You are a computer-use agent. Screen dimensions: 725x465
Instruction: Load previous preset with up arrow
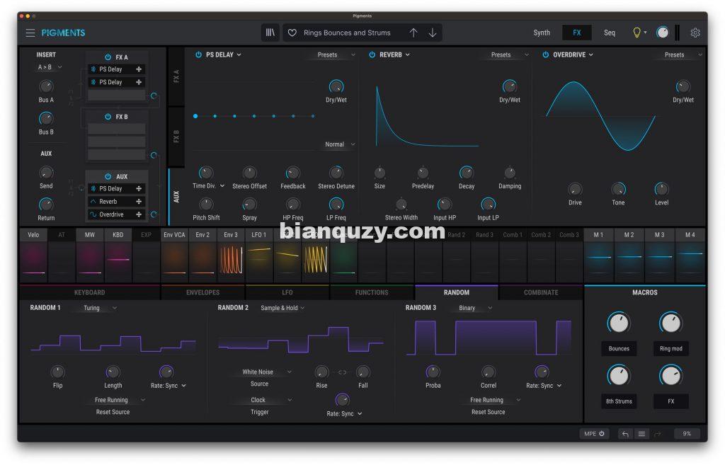(x=413, y=33)
